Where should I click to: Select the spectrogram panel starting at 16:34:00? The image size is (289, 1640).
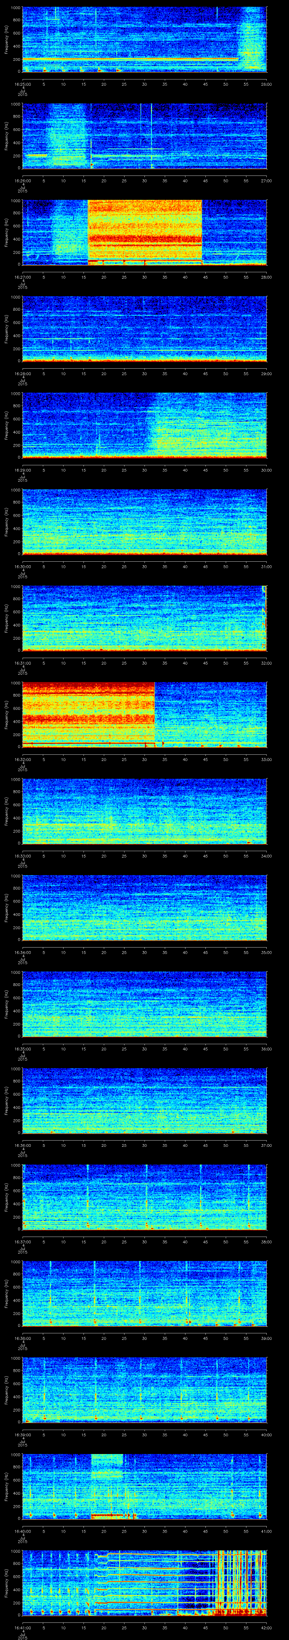tap(144, 908)
